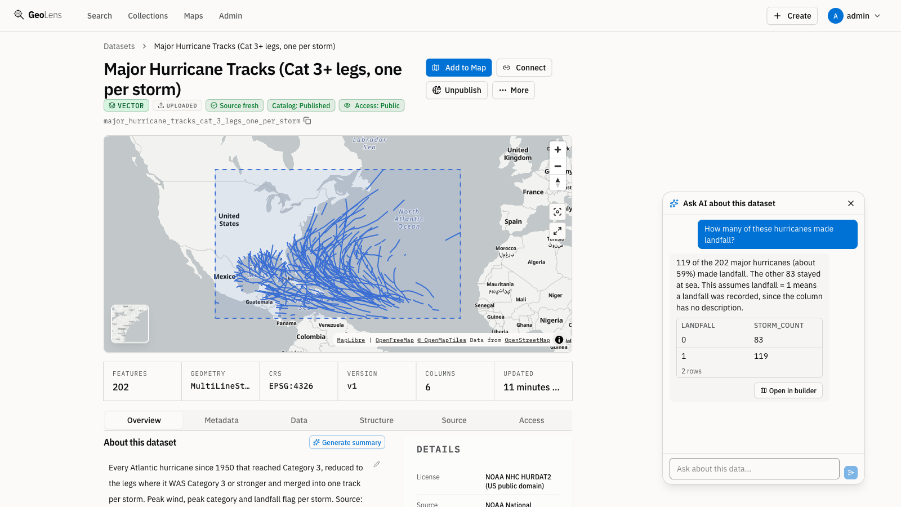901x507 pixels.
Task: Edit the dataset description pencil
Action: 377,464
